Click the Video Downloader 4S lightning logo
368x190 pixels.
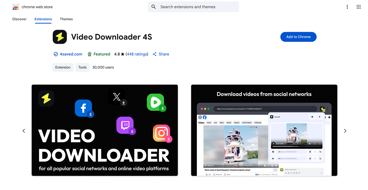pos(60,37)
